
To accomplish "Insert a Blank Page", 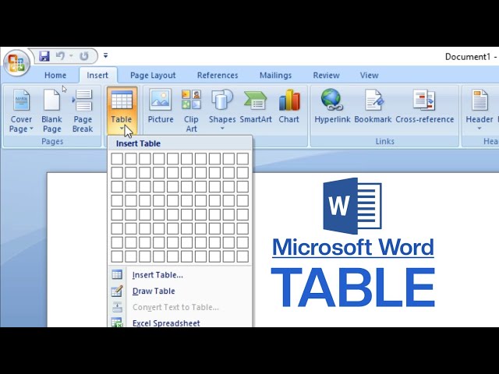I will 52,111.
